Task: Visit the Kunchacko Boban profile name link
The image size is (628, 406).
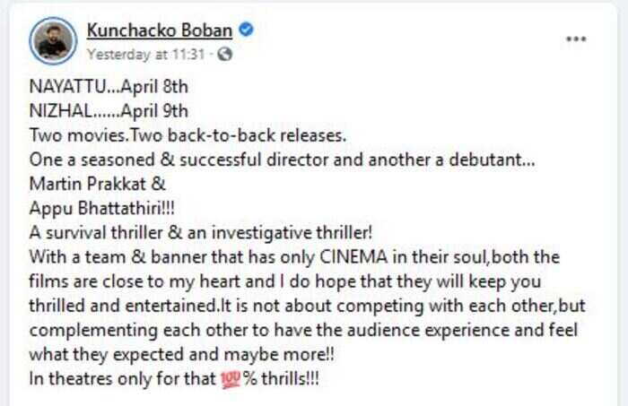Action: pos(160,30)
